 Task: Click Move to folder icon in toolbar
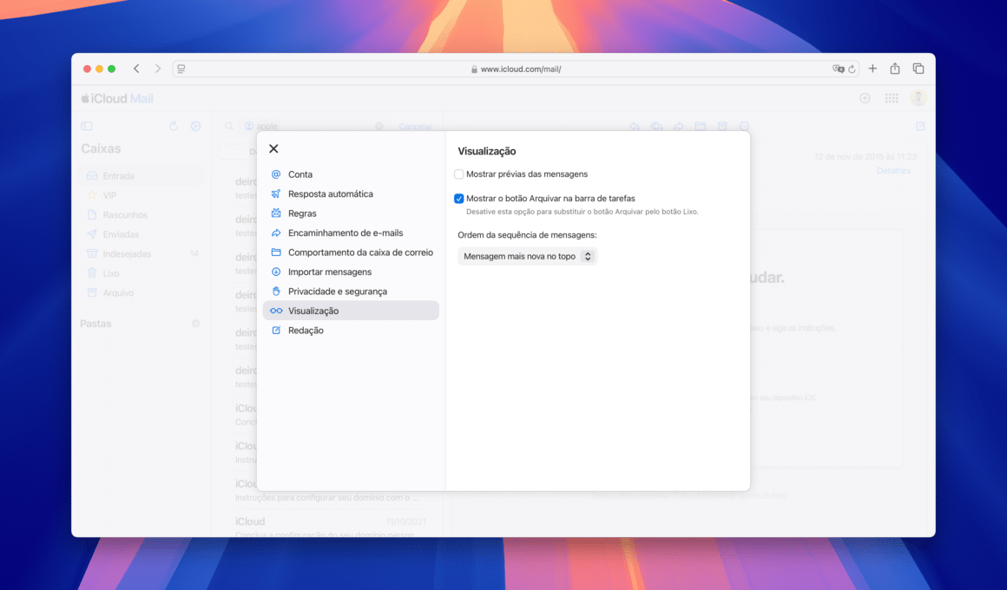coord(700,127)
